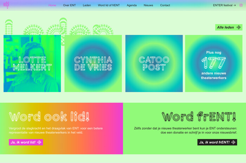Open the Nieuws section
The height and width of the screenshot is (163, 246).
click(148, 5)
